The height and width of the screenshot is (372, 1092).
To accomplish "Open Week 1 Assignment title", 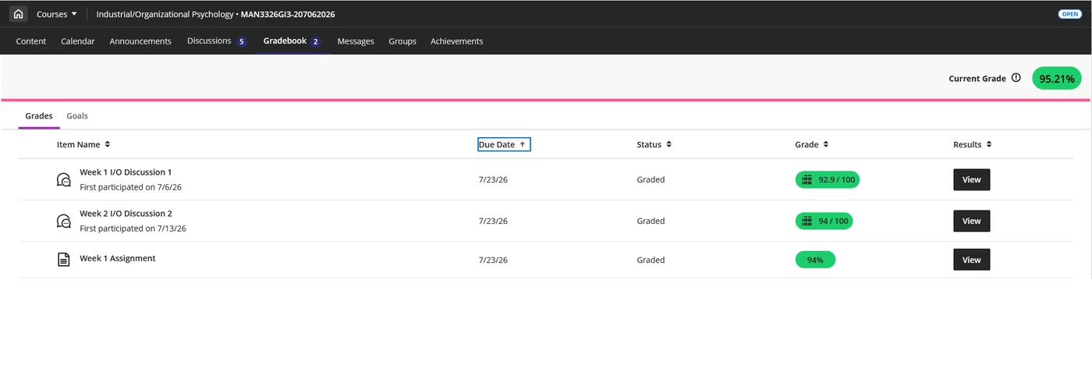I will click(118, 258).
